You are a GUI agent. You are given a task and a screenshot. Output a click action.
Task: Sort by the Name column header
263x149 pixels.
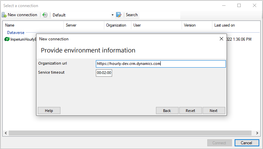click(x=33, y=25)
